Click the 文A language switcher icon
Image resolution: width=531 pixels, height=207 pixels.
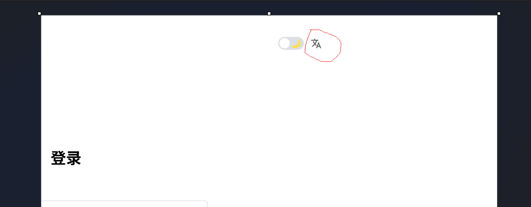click(316, 44)
